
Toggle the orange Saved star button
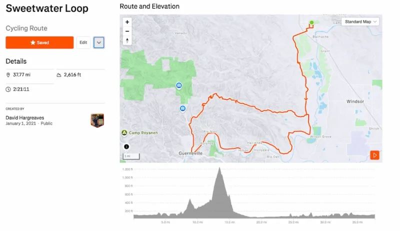coord(39,42)
